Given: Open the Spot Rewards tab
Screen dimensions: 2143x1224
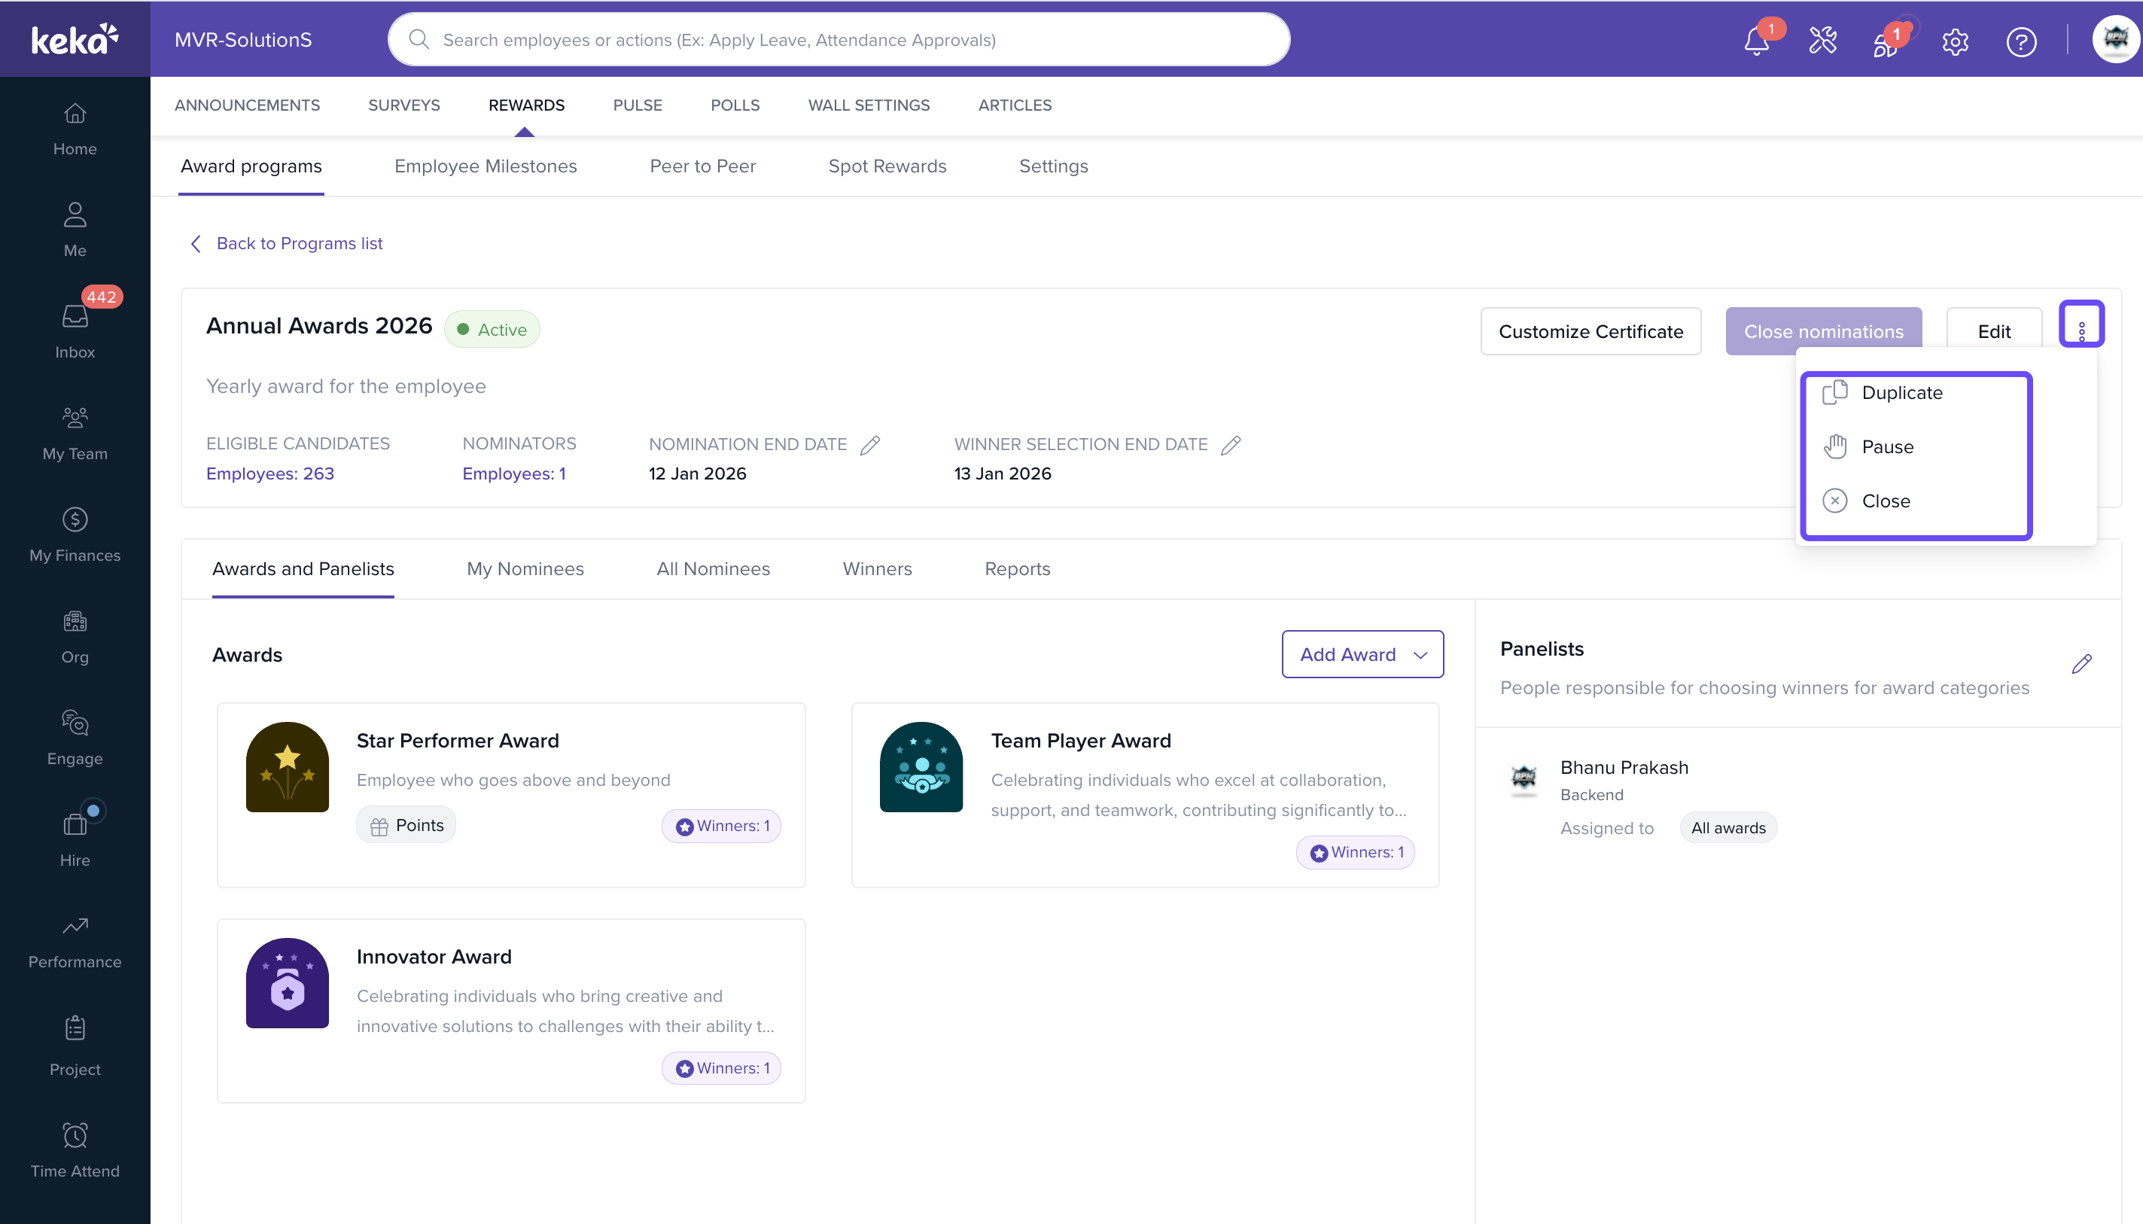Looking at the screenshot, I should tap(887, 166).
